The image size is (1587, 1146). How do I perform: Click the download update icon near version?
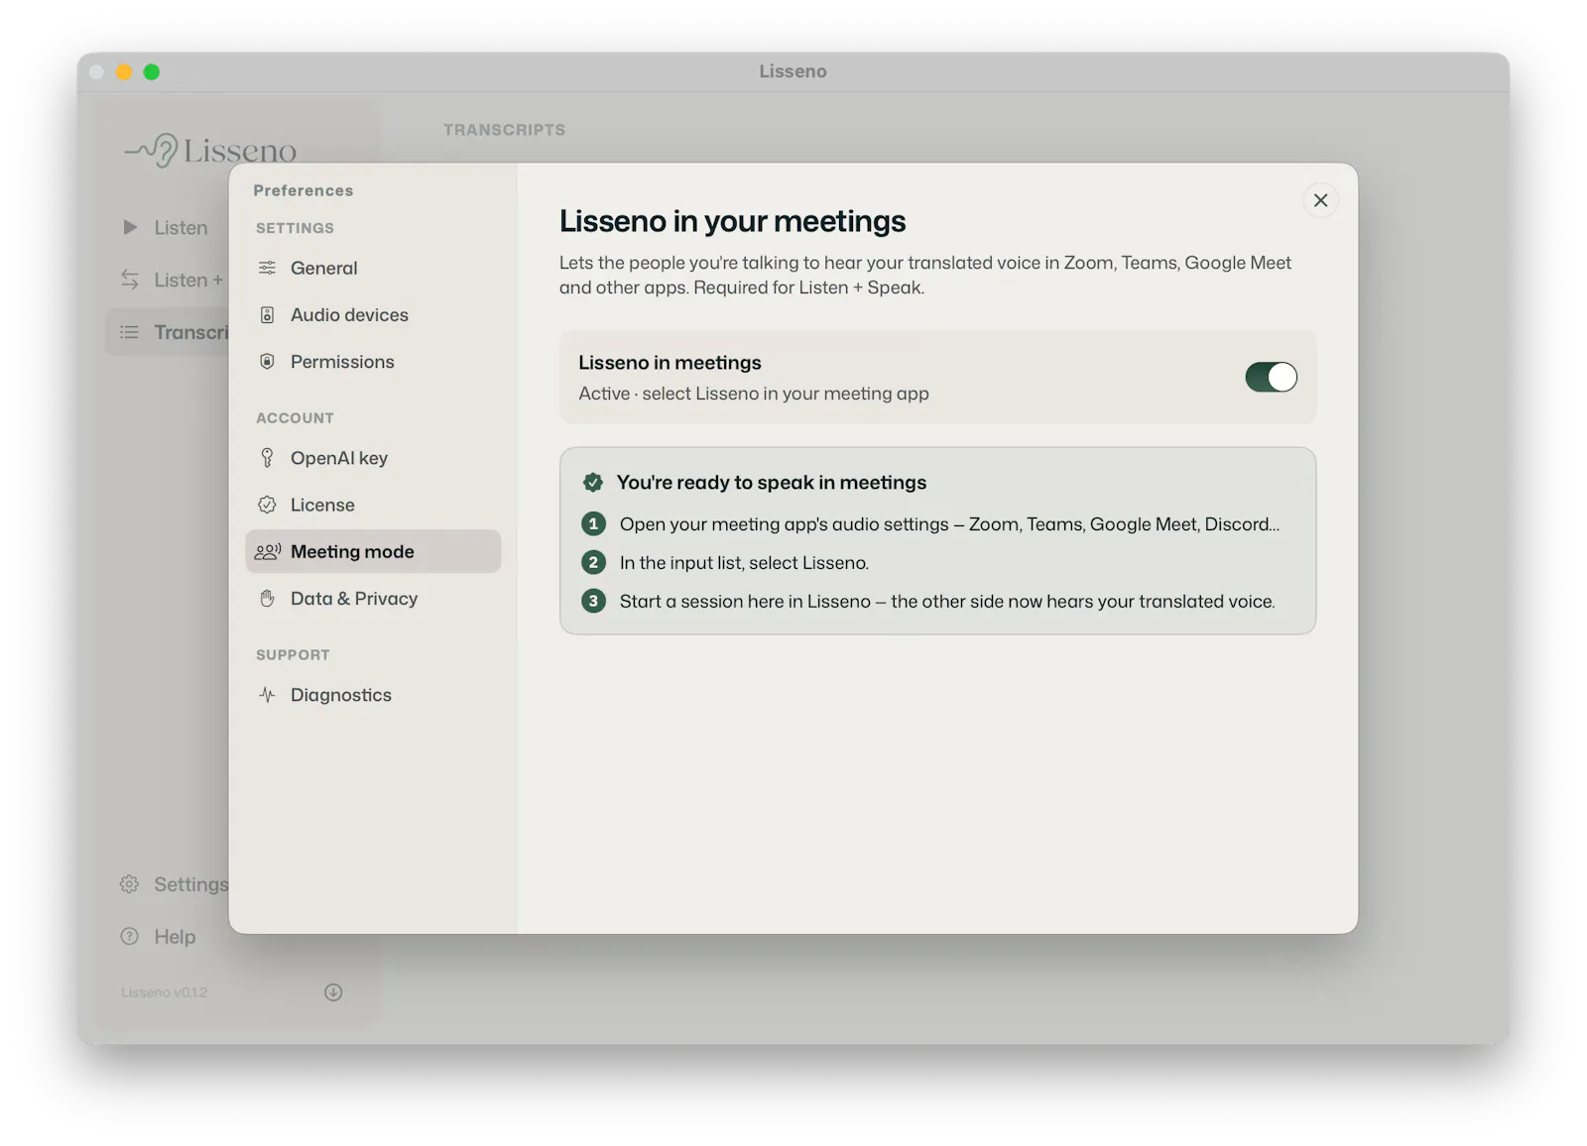coord(333,992)
